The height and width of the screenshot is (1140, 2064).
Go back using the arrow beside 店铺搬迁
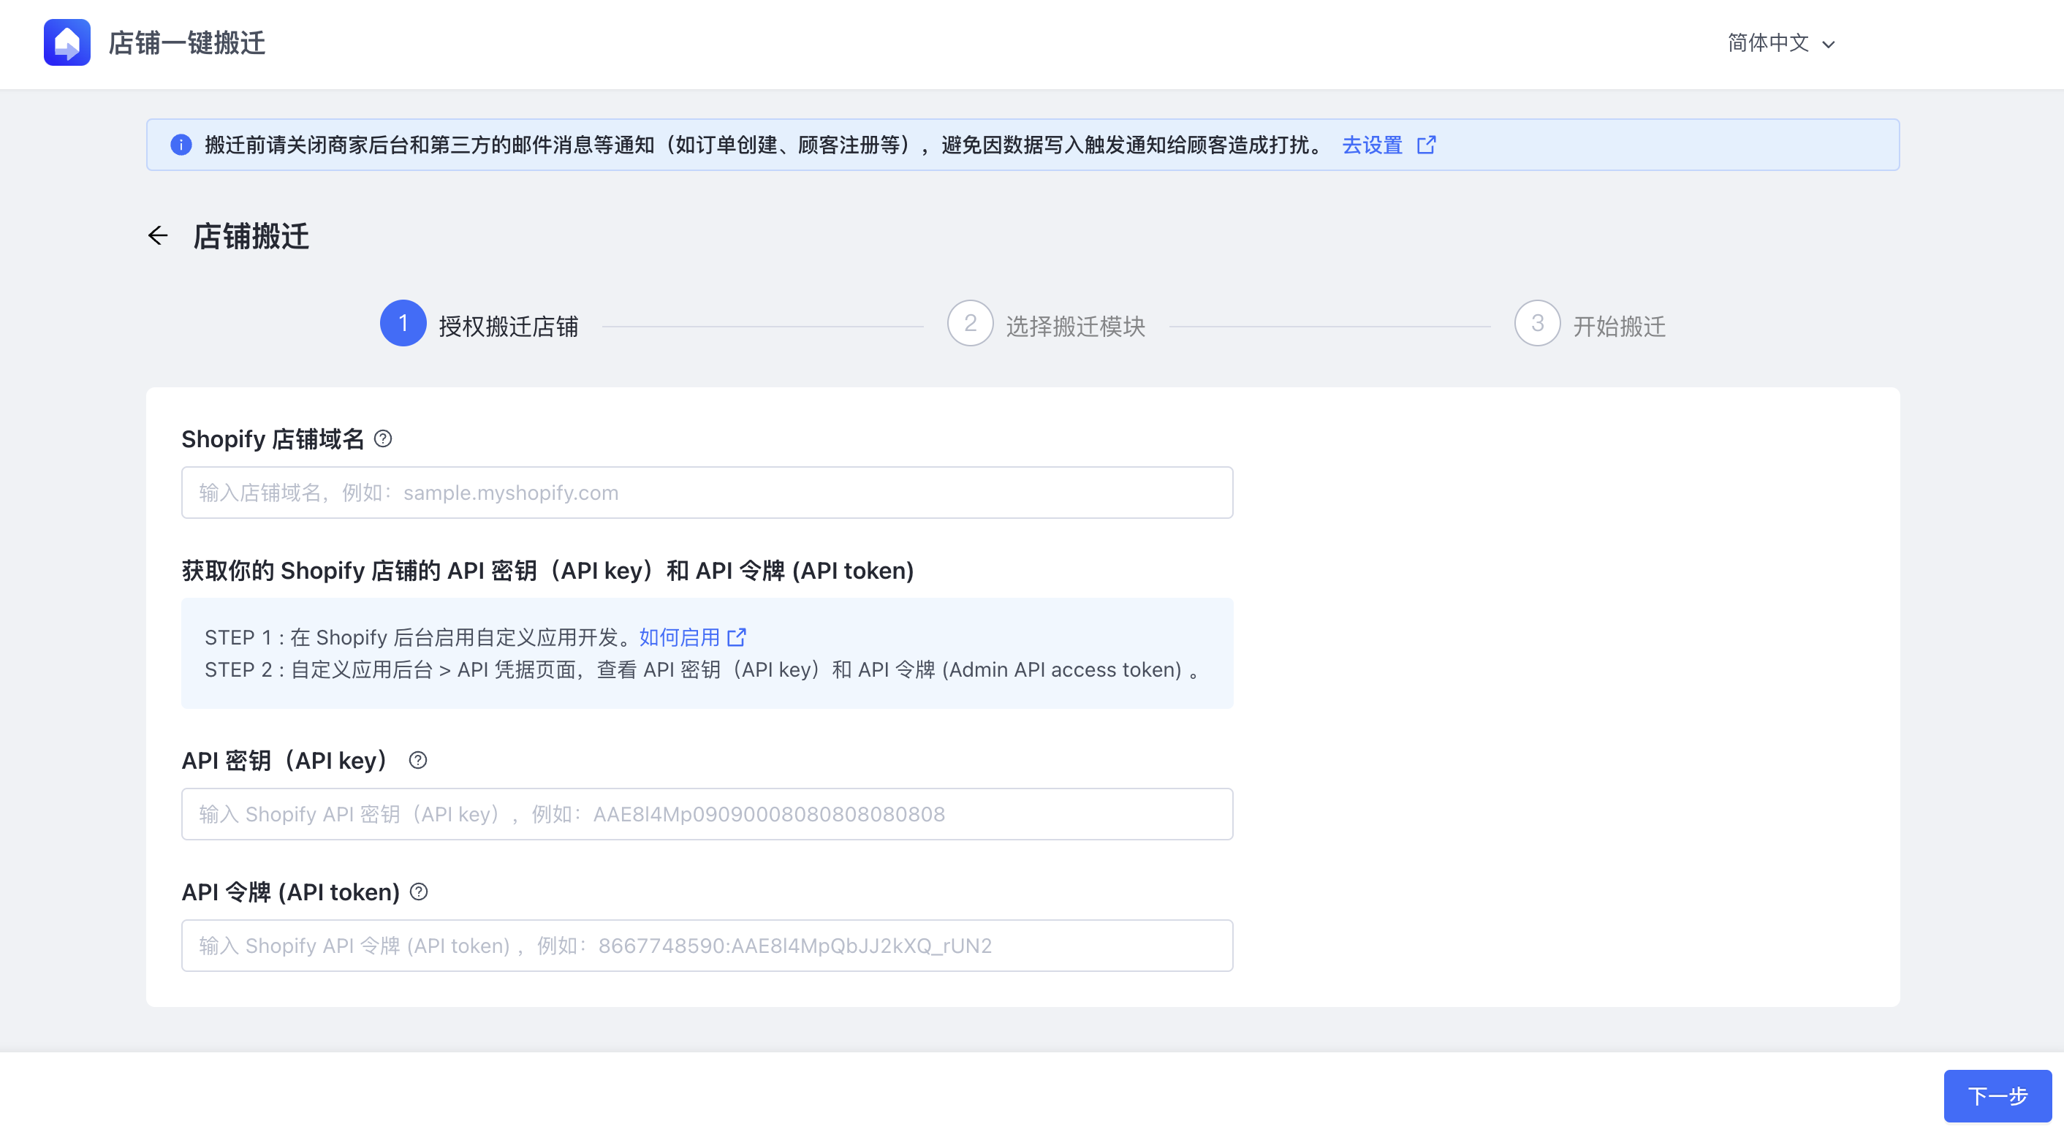coord(158,235)
